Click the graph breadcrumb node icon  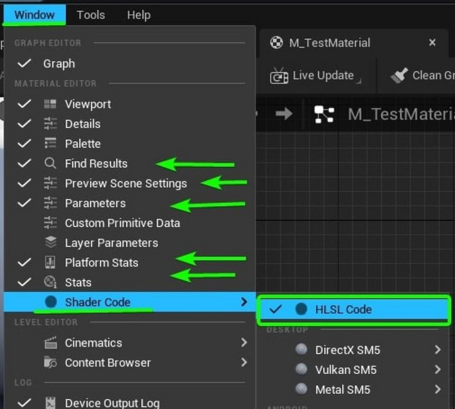(324, 114)
